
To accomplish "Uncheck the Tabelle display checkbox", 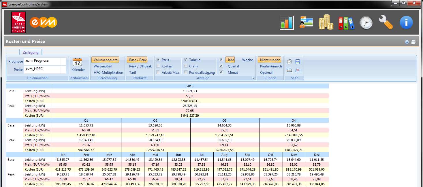I will coord(186,60).
